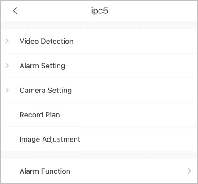Tap the Camera Setting text
The image size is (198, 184).
[46, 91]
